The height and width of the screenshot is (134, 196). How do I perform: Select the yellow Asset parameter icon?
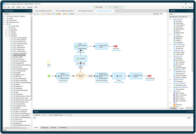click(x=49, y=62)
